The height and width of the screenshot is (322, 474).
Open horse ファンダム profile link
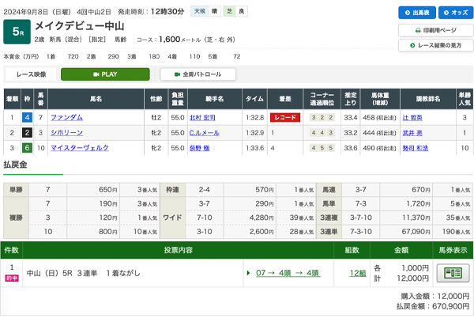click(x=66, y=117)
